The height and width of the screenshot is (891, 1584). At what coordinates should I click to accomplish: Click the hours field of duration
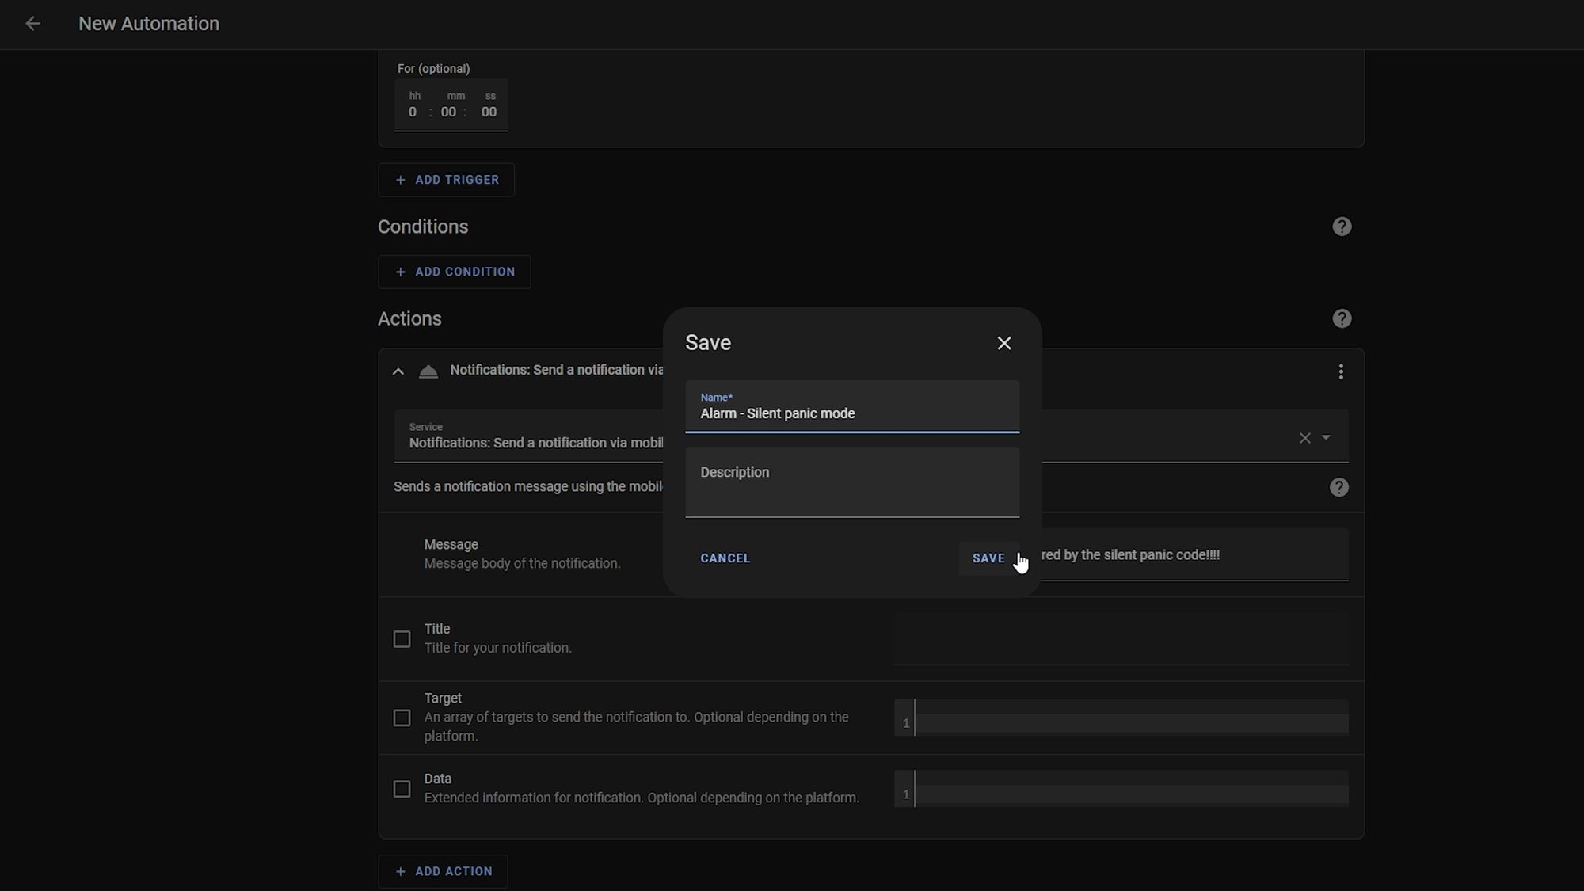(x=413, y=112)
